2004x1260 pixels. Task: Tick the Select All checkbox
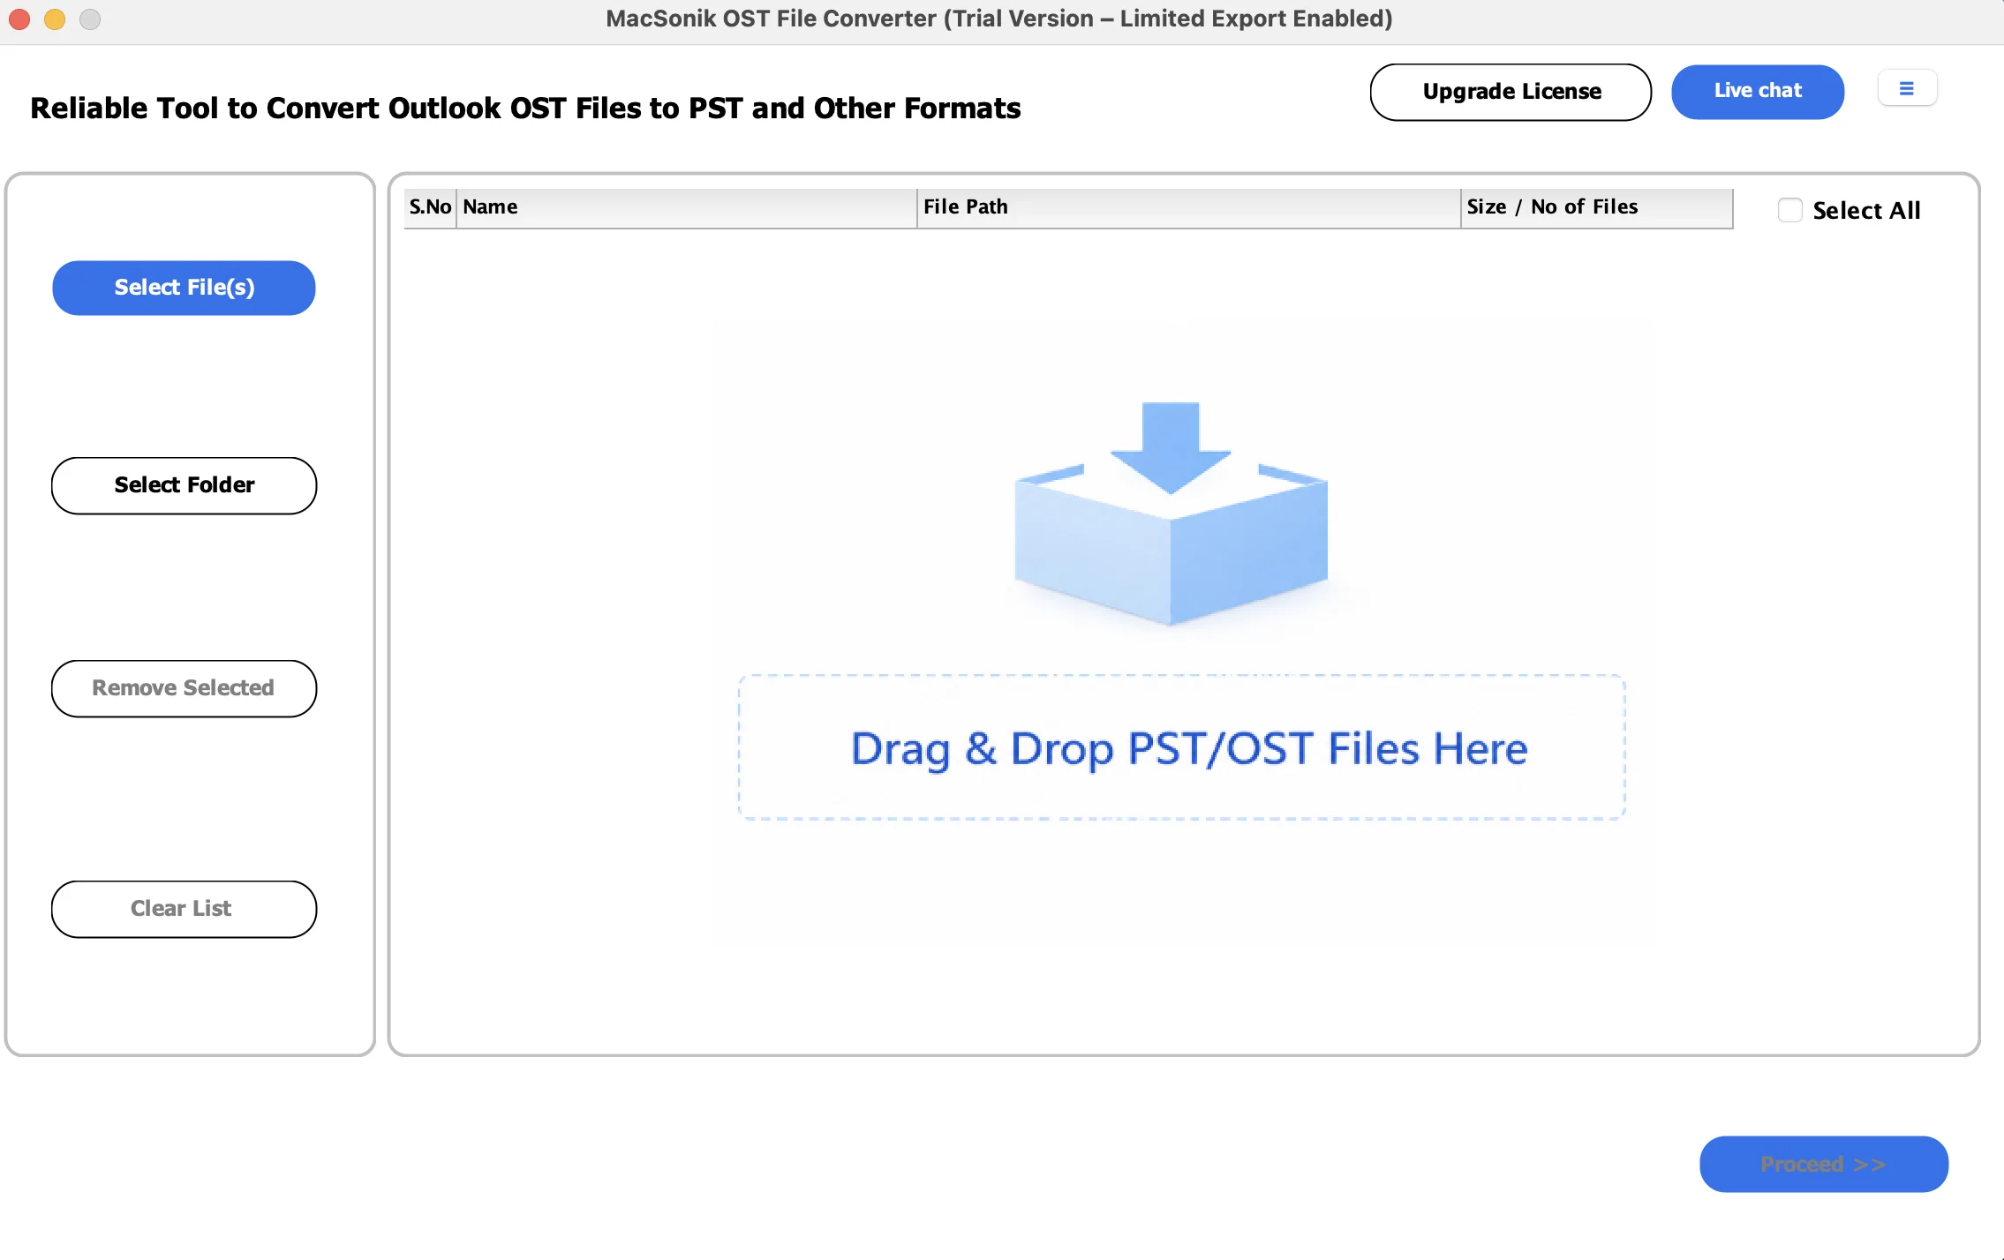1789,210
